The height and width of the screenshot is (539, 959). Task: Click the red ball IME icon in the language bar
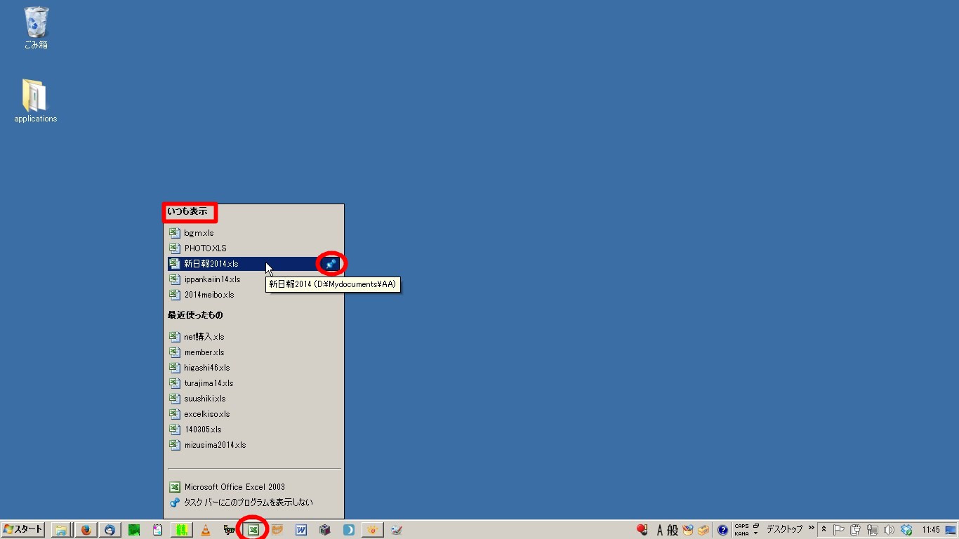[x=642, y=530]
